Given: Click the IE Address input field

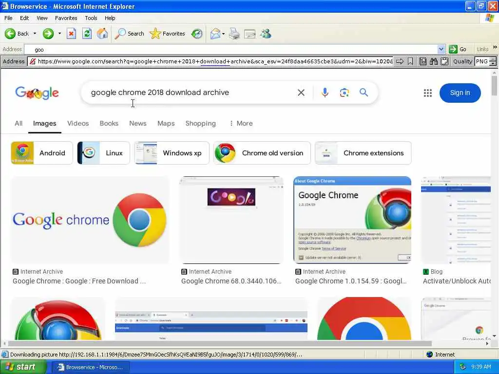Looking at the screenshot, I should 230,49.
